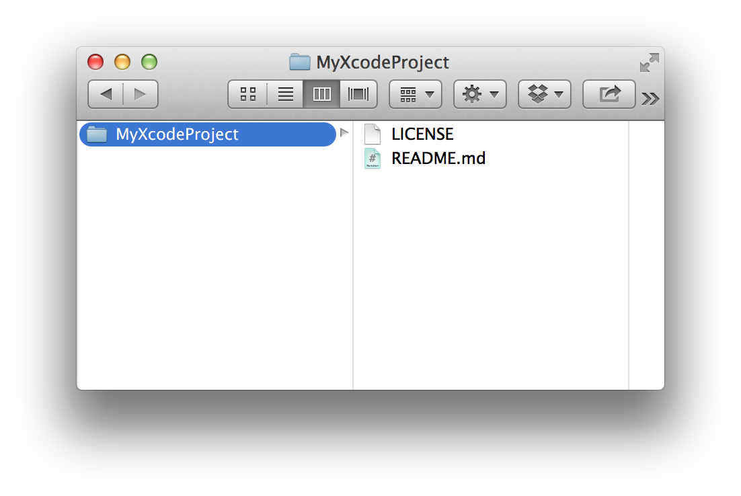Click the disclosure arrow beside MyXcodeProject
The width and height of the screenshot is (741, 496).
click(344, 133)
